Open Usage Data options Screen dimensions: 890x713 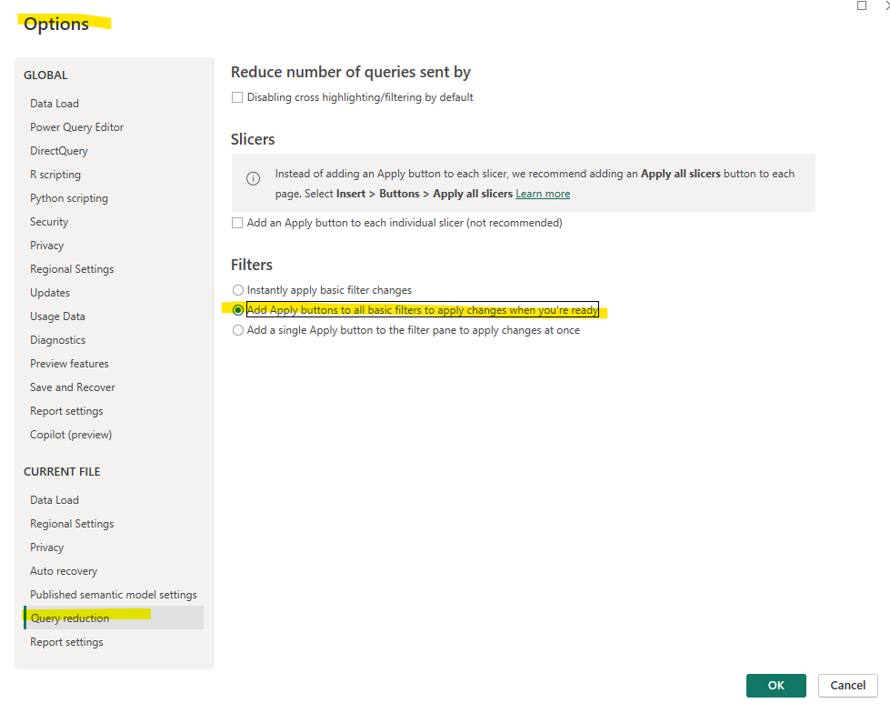(58, 316)
